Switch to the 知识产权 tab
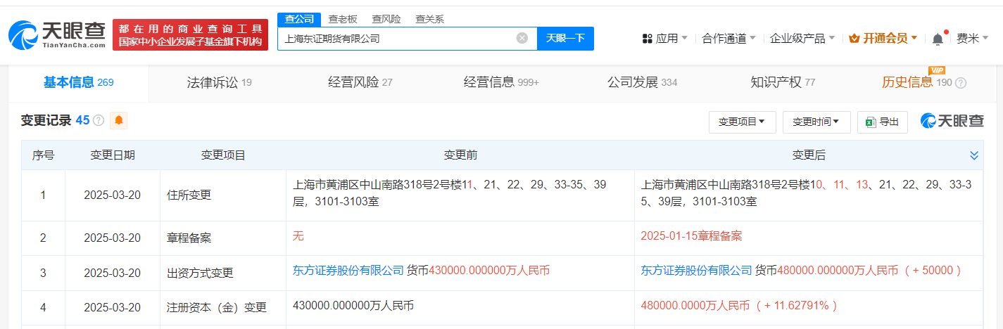The height and width of the screenshot is (329, 1003). click(783, 82)
